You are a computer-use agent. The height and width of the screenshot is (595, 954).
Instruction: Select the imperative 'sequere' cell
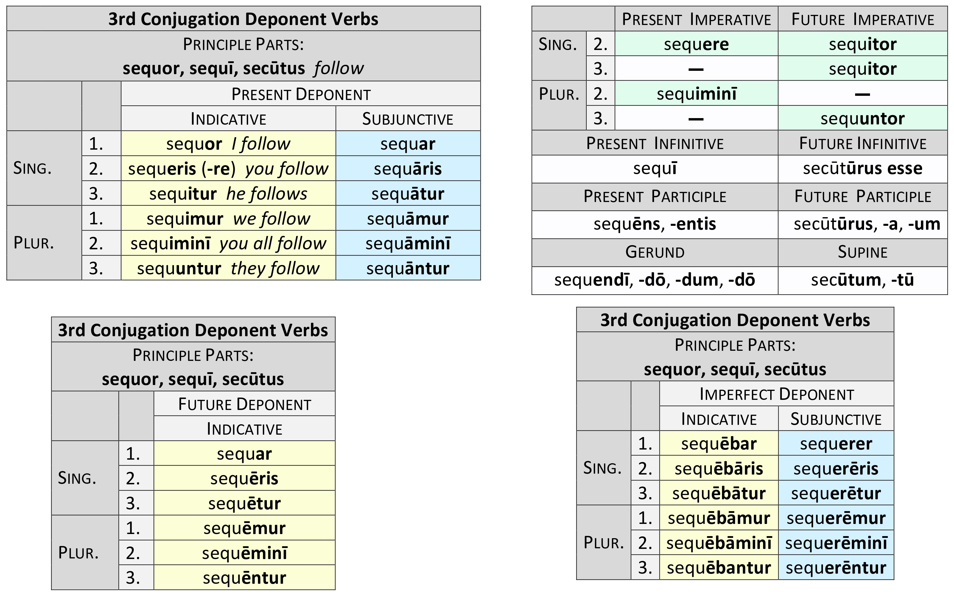(696, 44)
